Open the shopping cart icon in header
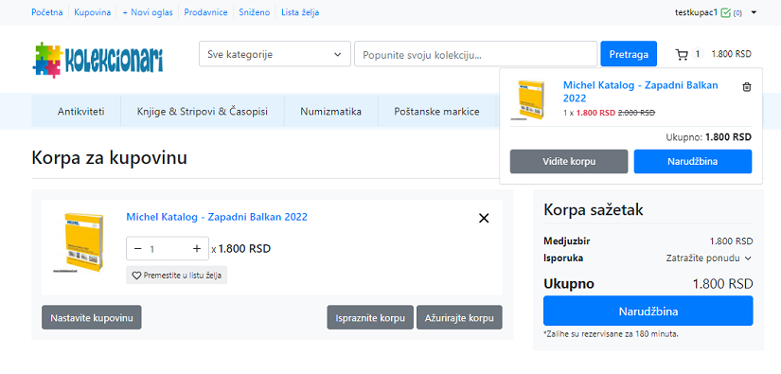 pyautogui.click(x=681, y=54)
